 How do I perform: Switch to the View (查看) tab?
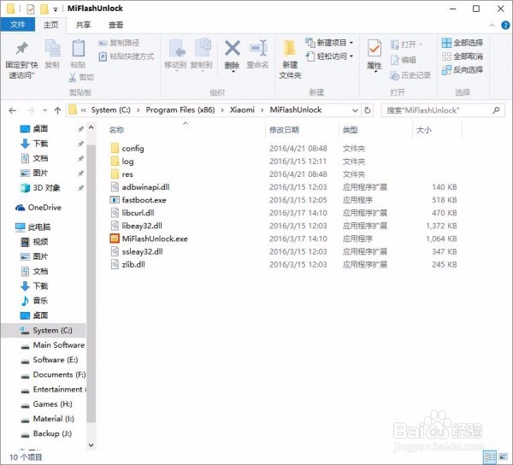(115, 25)
